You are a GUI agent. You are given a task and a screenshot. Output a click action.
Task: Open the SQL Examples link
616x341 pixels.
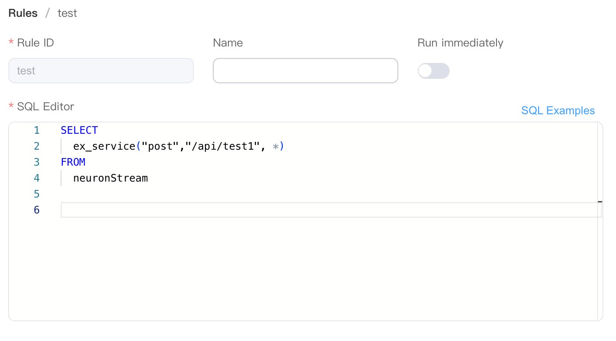click(x=558, y=111)
